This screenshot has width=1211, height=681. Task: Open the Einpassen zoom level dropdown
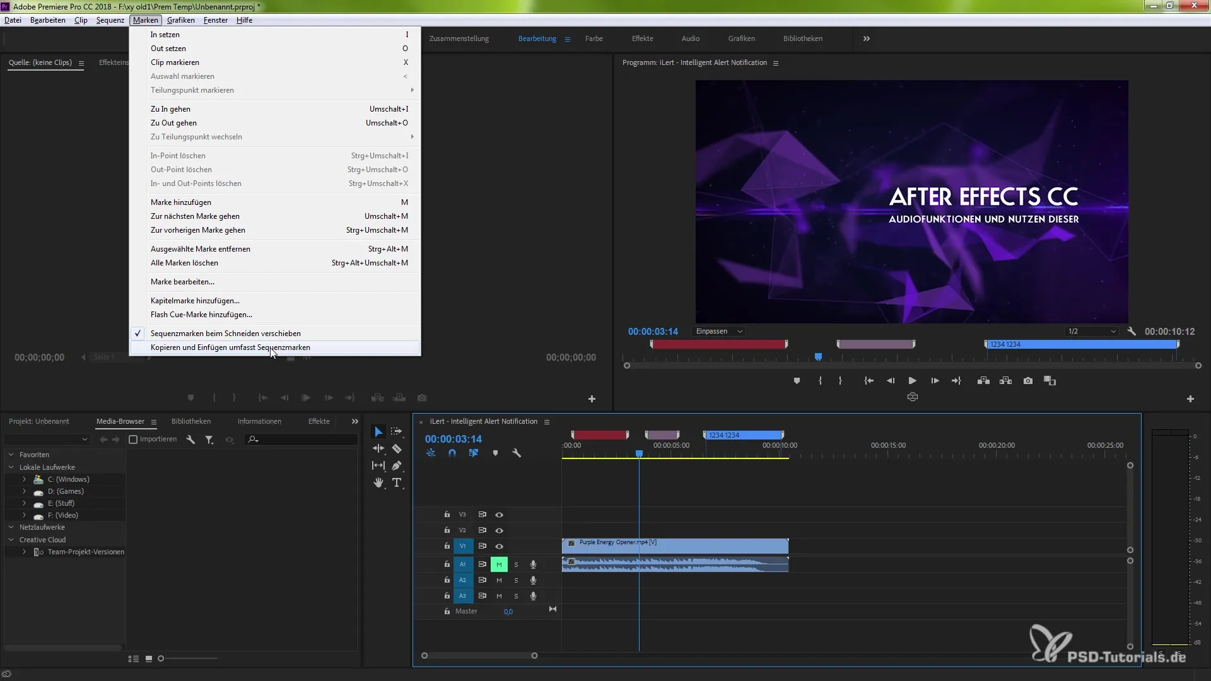tap(719, 332)
